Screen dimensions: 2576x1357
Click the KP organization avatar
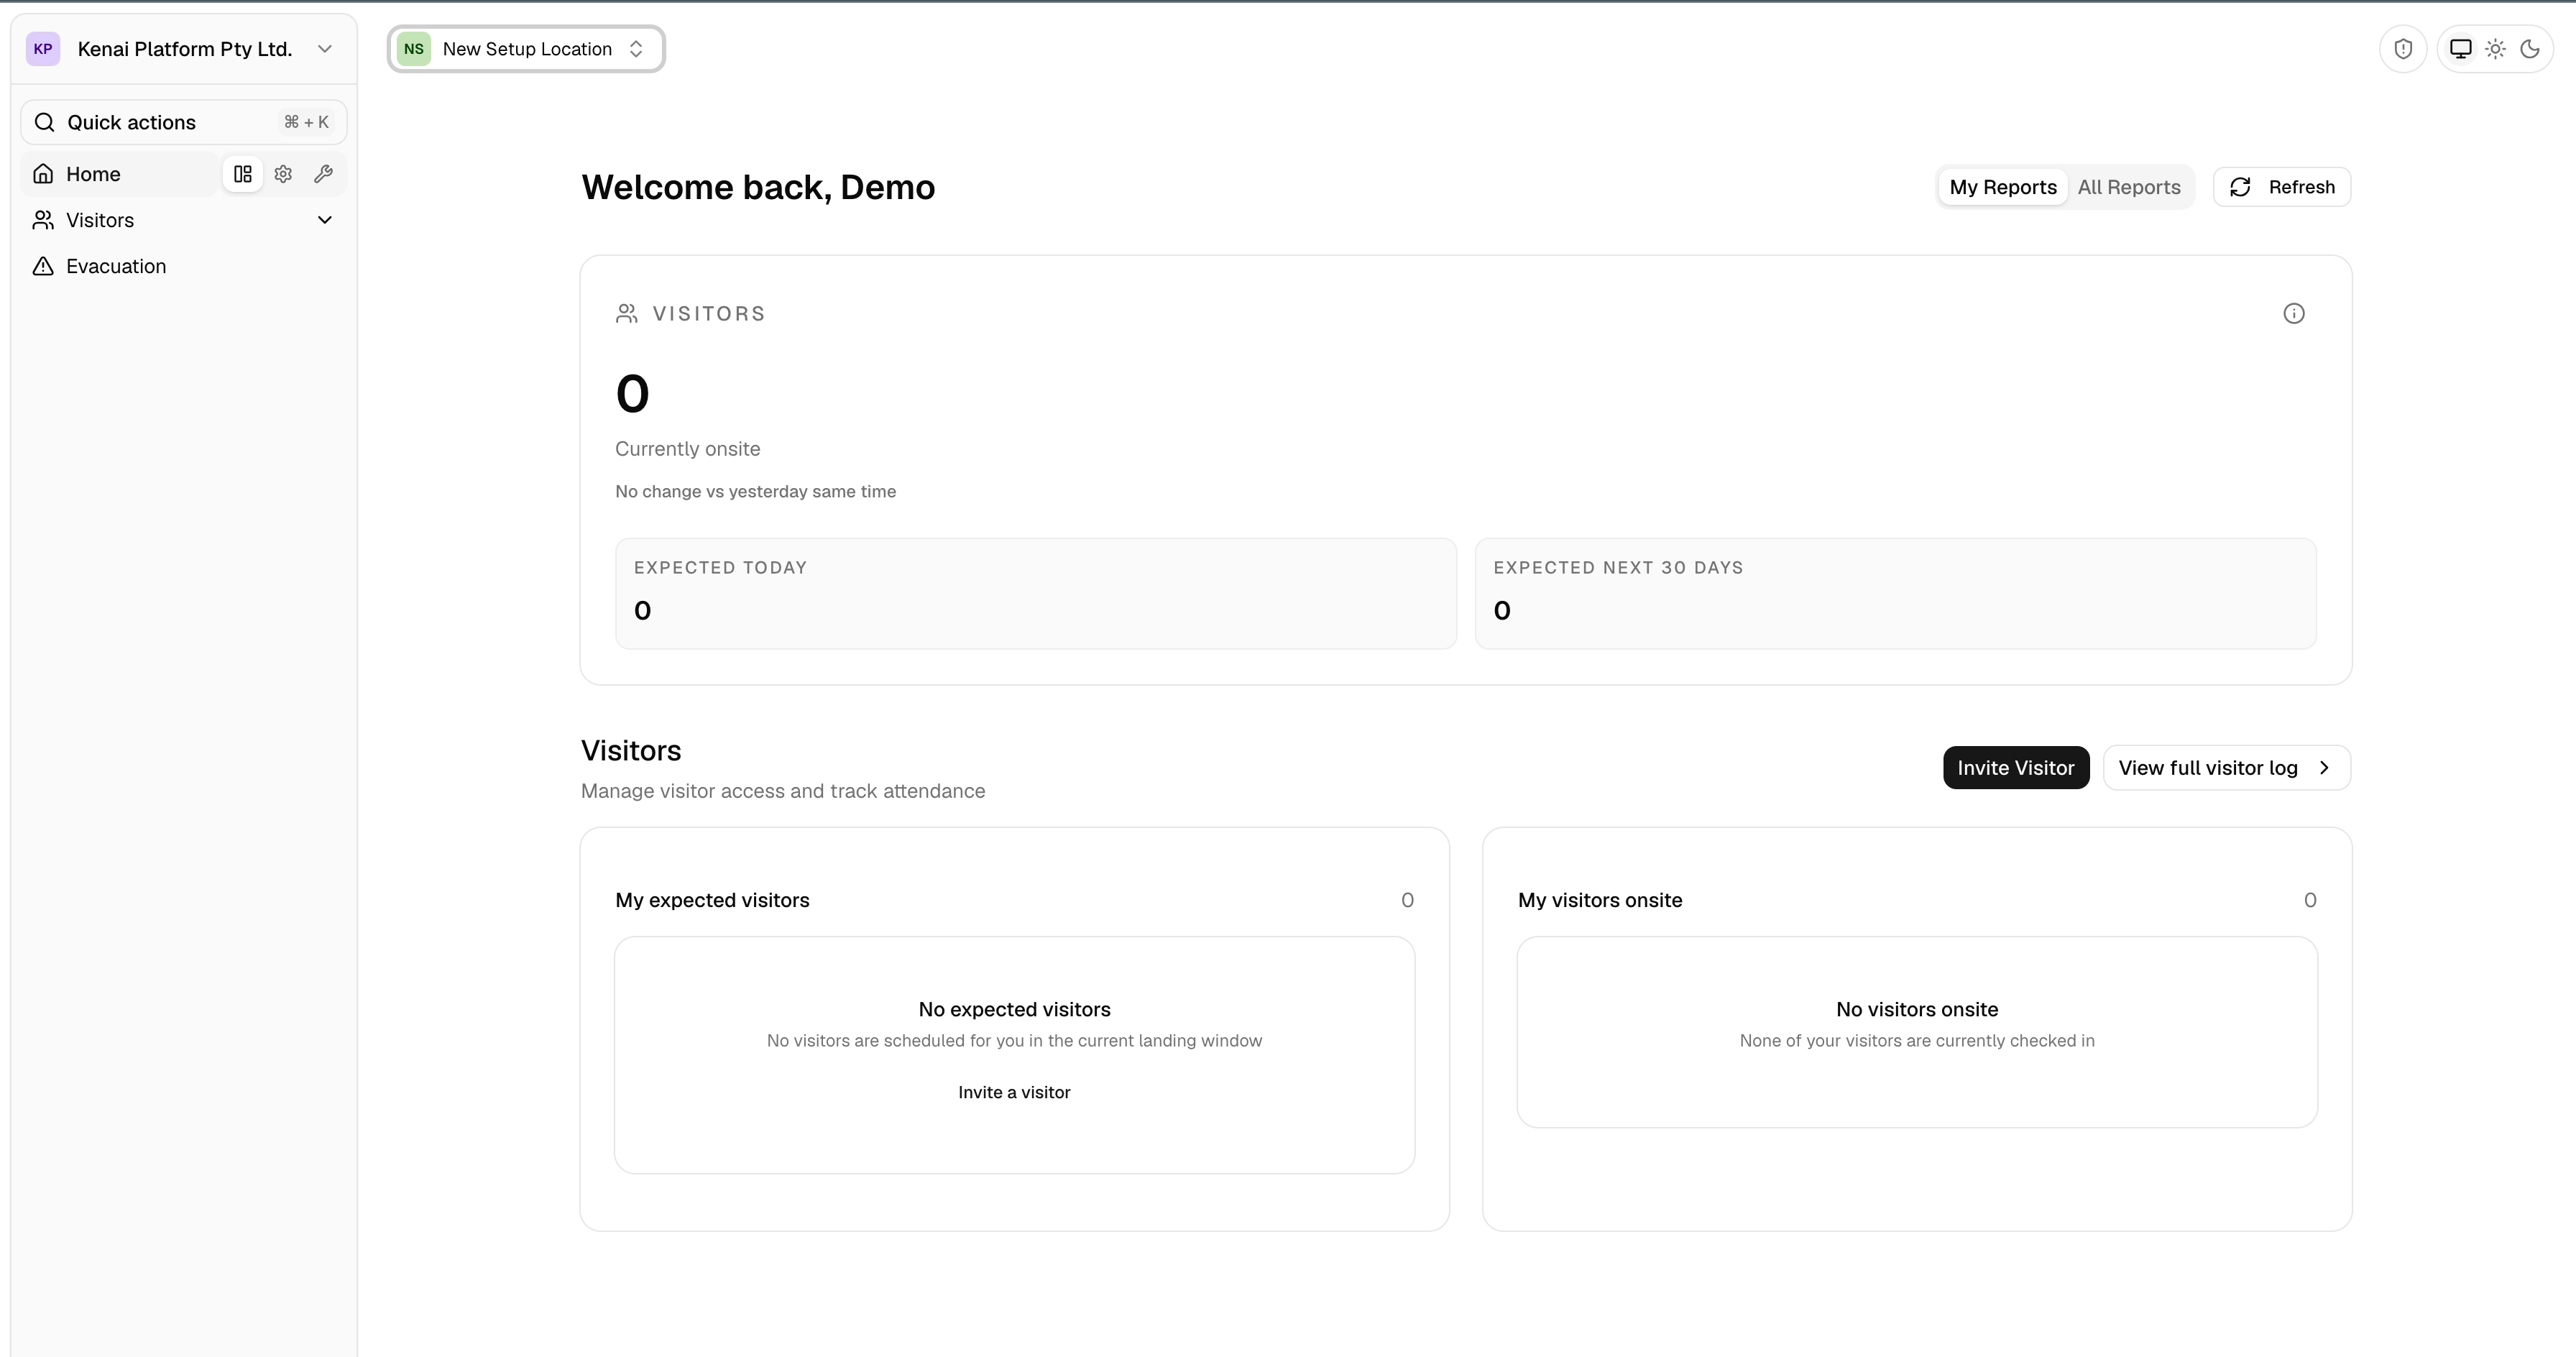click(x=43, y=49)
